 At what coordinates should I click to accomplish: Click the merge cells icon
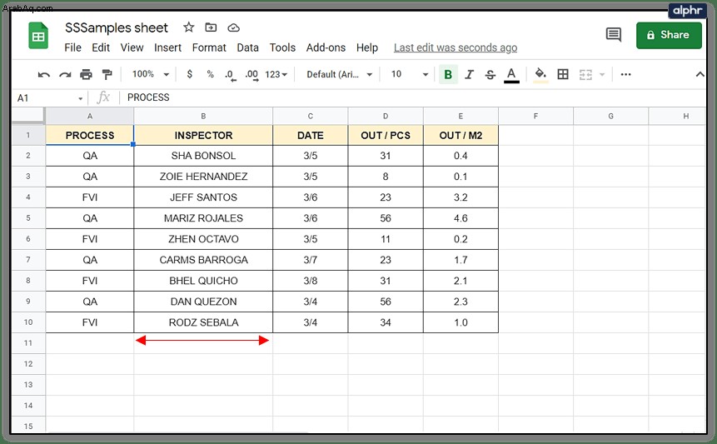click(585, 74)
